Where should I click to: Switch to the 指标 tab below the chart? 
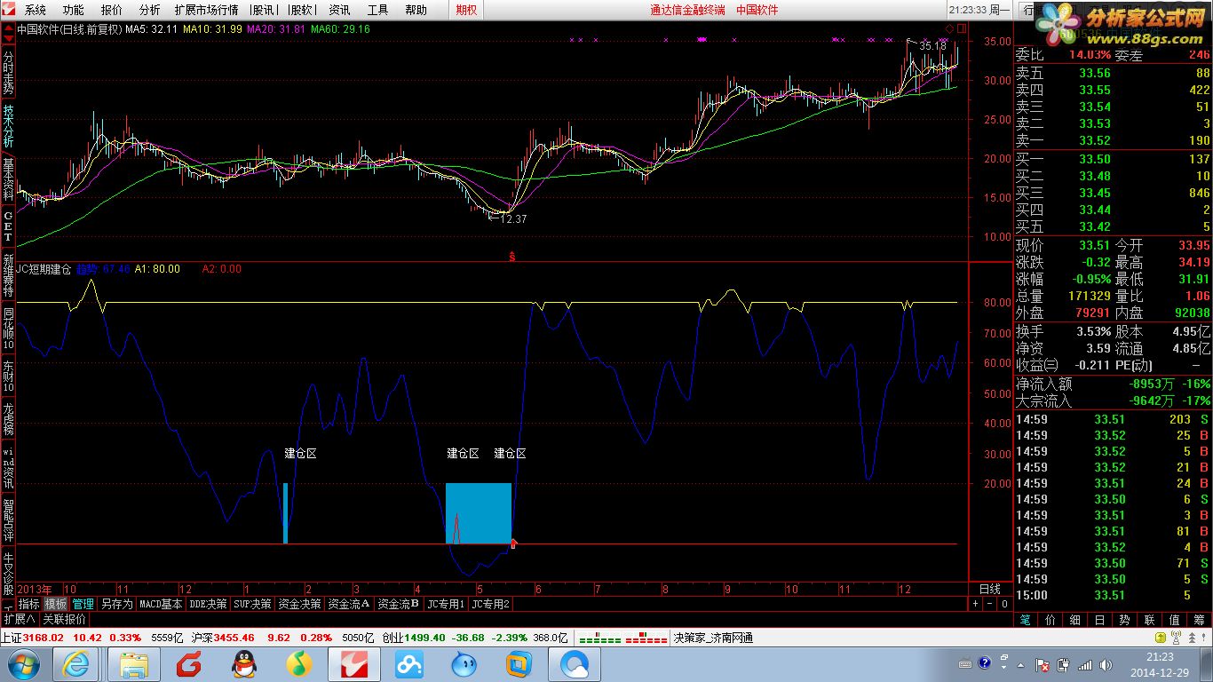[29, 604]
